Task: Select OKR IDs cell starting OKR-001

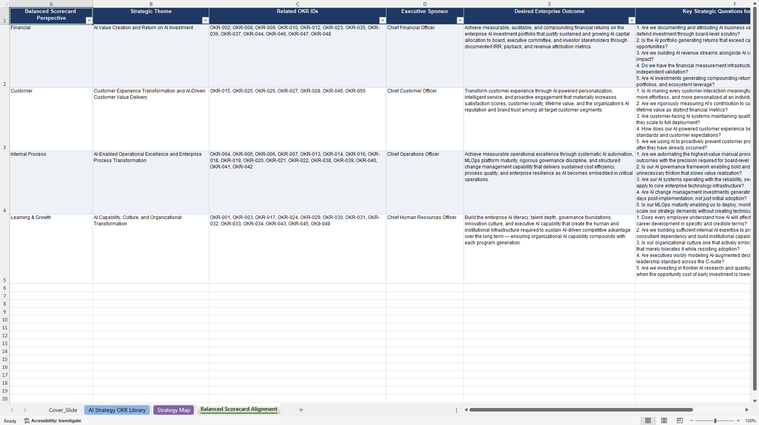Action: click(297, 249)
